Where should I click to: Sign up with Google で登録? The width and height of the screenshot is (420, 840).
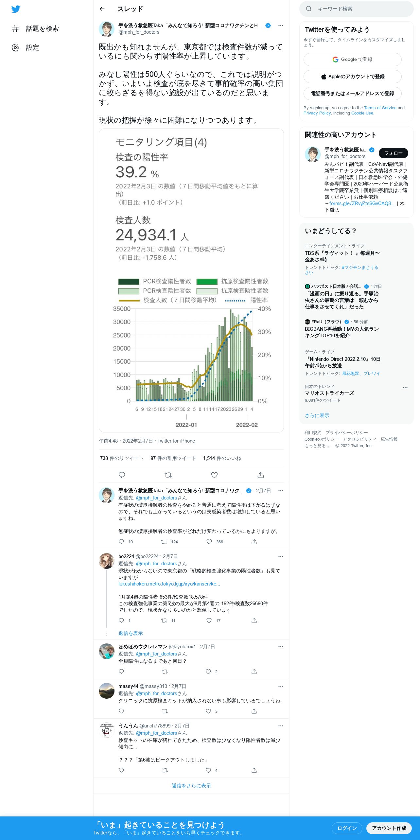click(x=353, y=60)
